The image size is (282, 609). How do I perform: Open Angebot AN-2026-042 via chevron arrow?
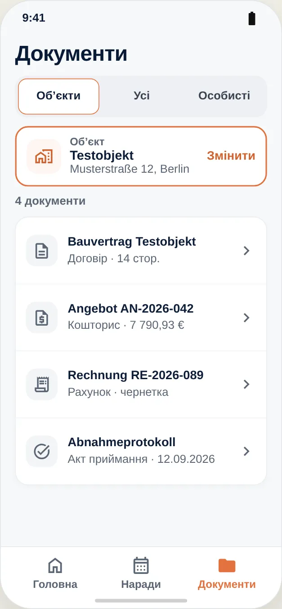point(246,318)
